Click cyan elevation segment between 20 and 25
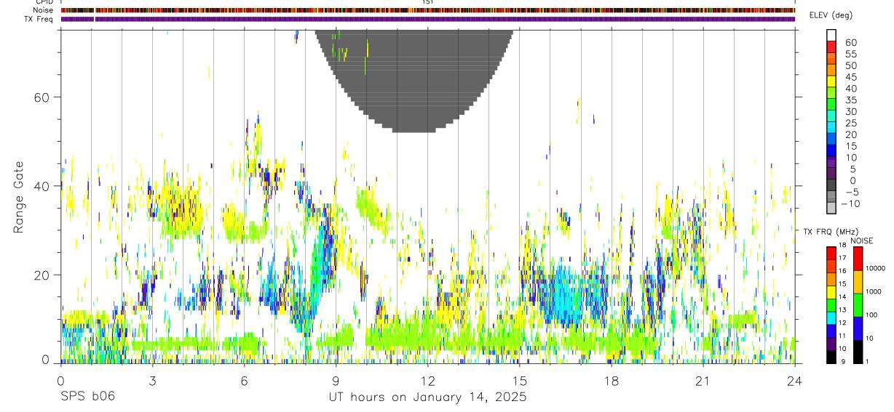The width and height of the screenshot is (894, 412). point(831,127)
